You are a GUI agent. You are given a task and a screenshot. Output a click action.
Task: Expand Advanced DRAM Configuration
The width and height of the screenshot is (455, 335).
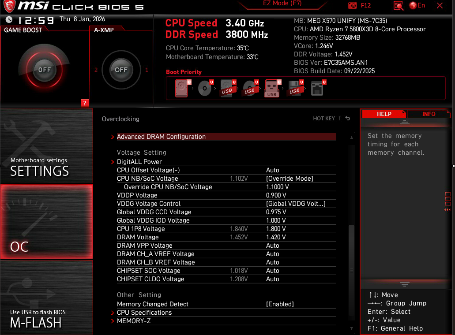tap(226, 137)
